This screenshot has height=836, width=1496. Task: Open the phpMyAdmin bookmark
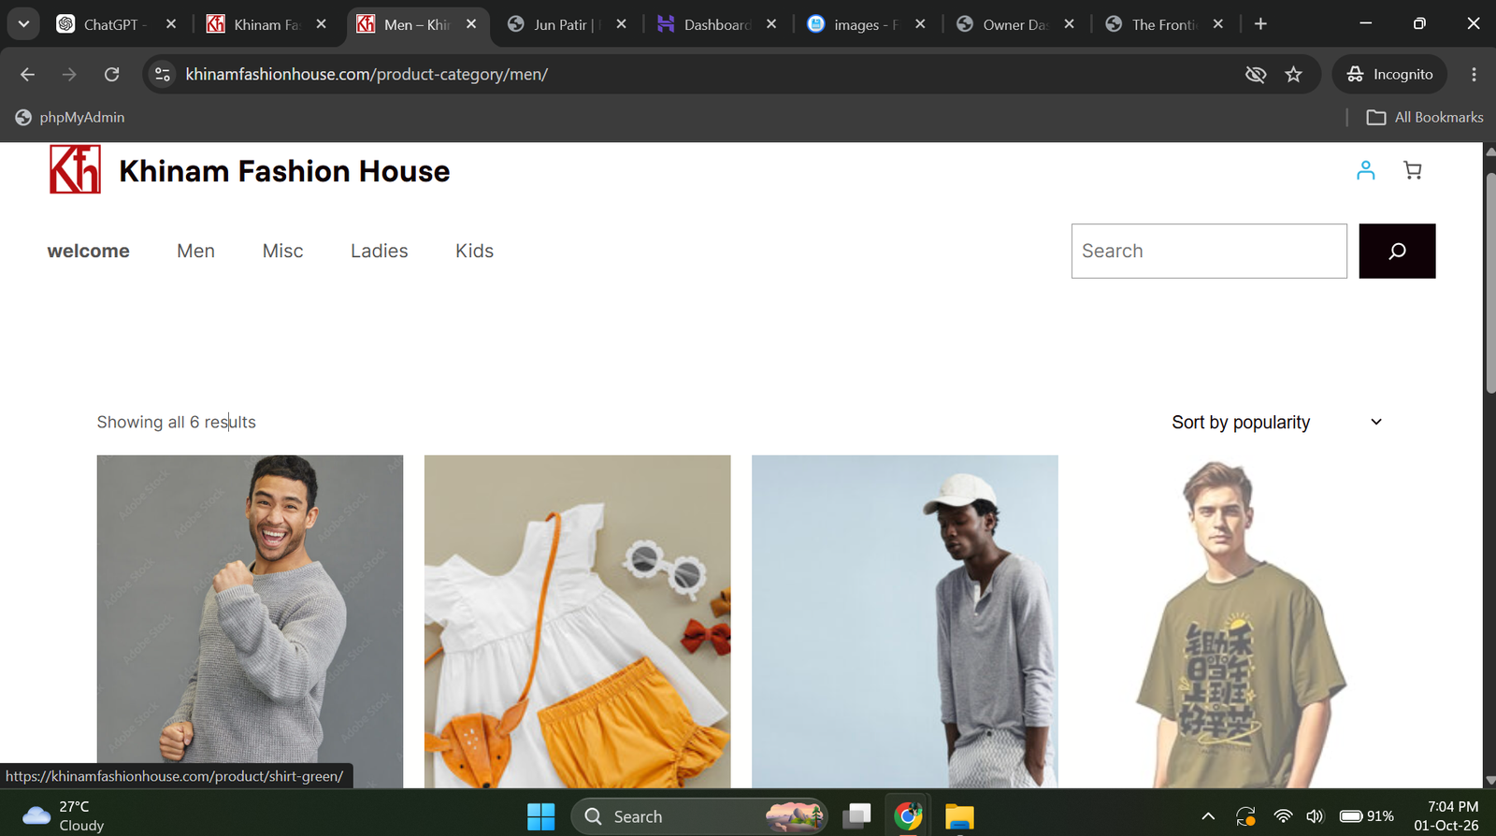(70, 117)
